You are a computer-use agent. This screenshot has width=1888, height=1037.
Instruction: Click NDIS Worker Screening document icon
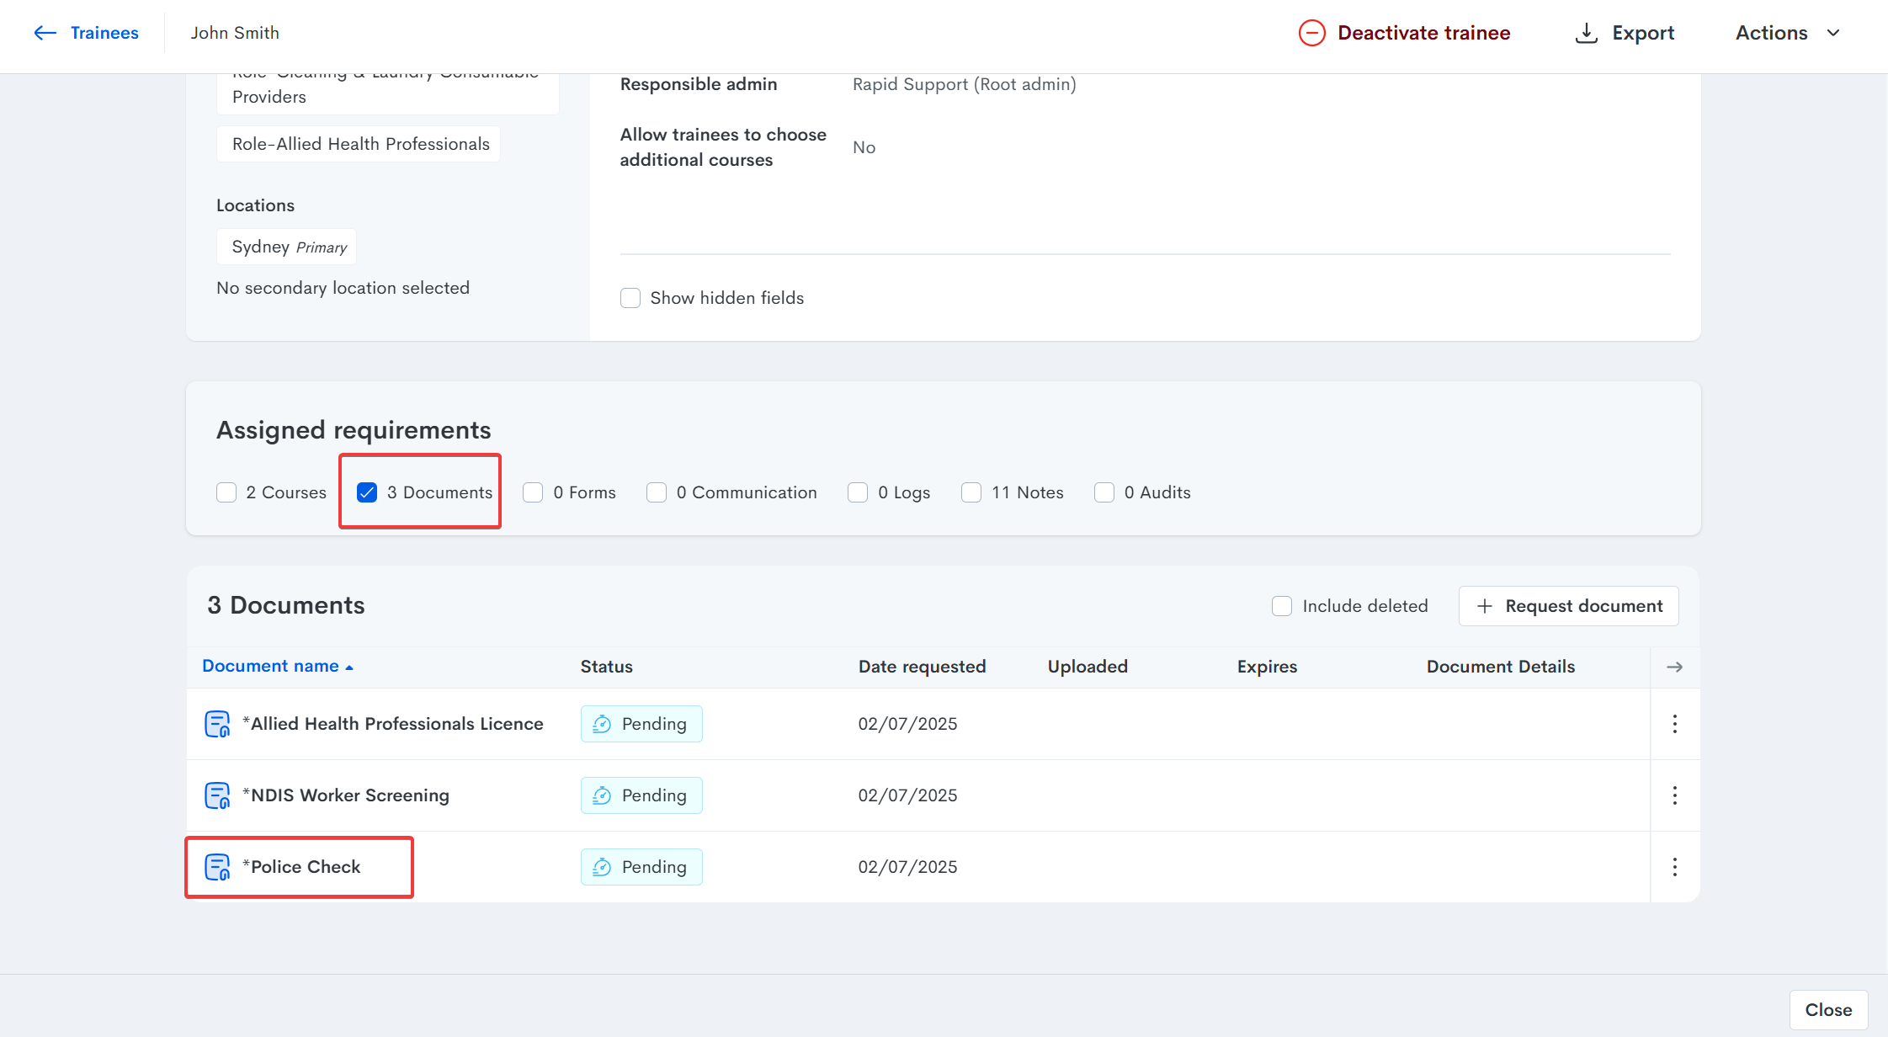(x=217, y=795)
